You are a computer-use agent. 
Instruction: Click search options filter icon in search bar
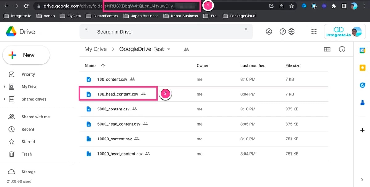246,29
